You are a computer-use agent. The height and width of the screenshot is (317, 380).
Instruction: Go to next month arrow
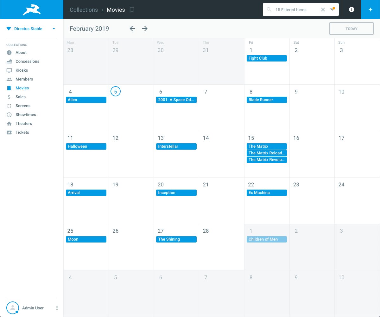click(145, 29)
